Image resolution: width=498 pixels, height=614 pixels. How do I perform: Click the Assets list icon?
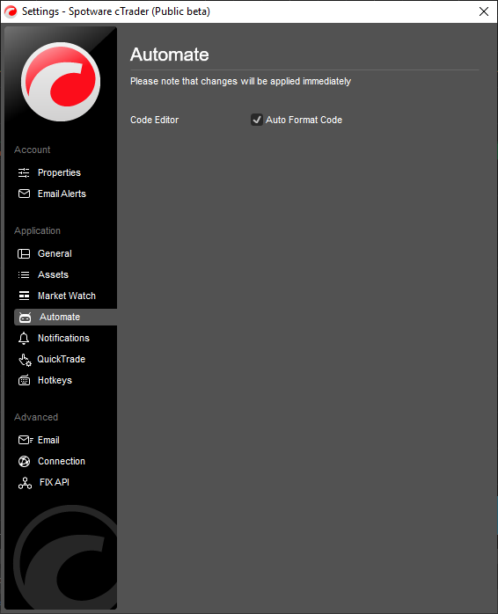(x=24, y=274)
